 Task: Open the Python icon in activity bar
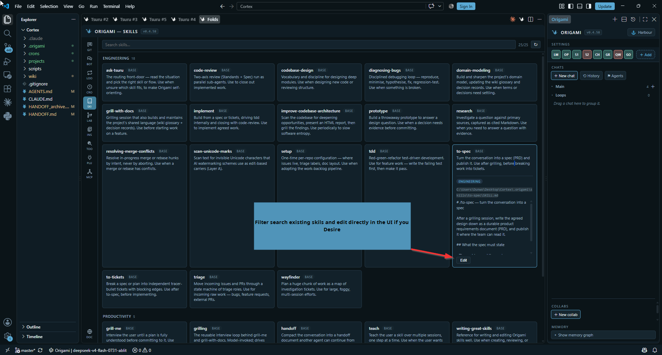[8, 116]
